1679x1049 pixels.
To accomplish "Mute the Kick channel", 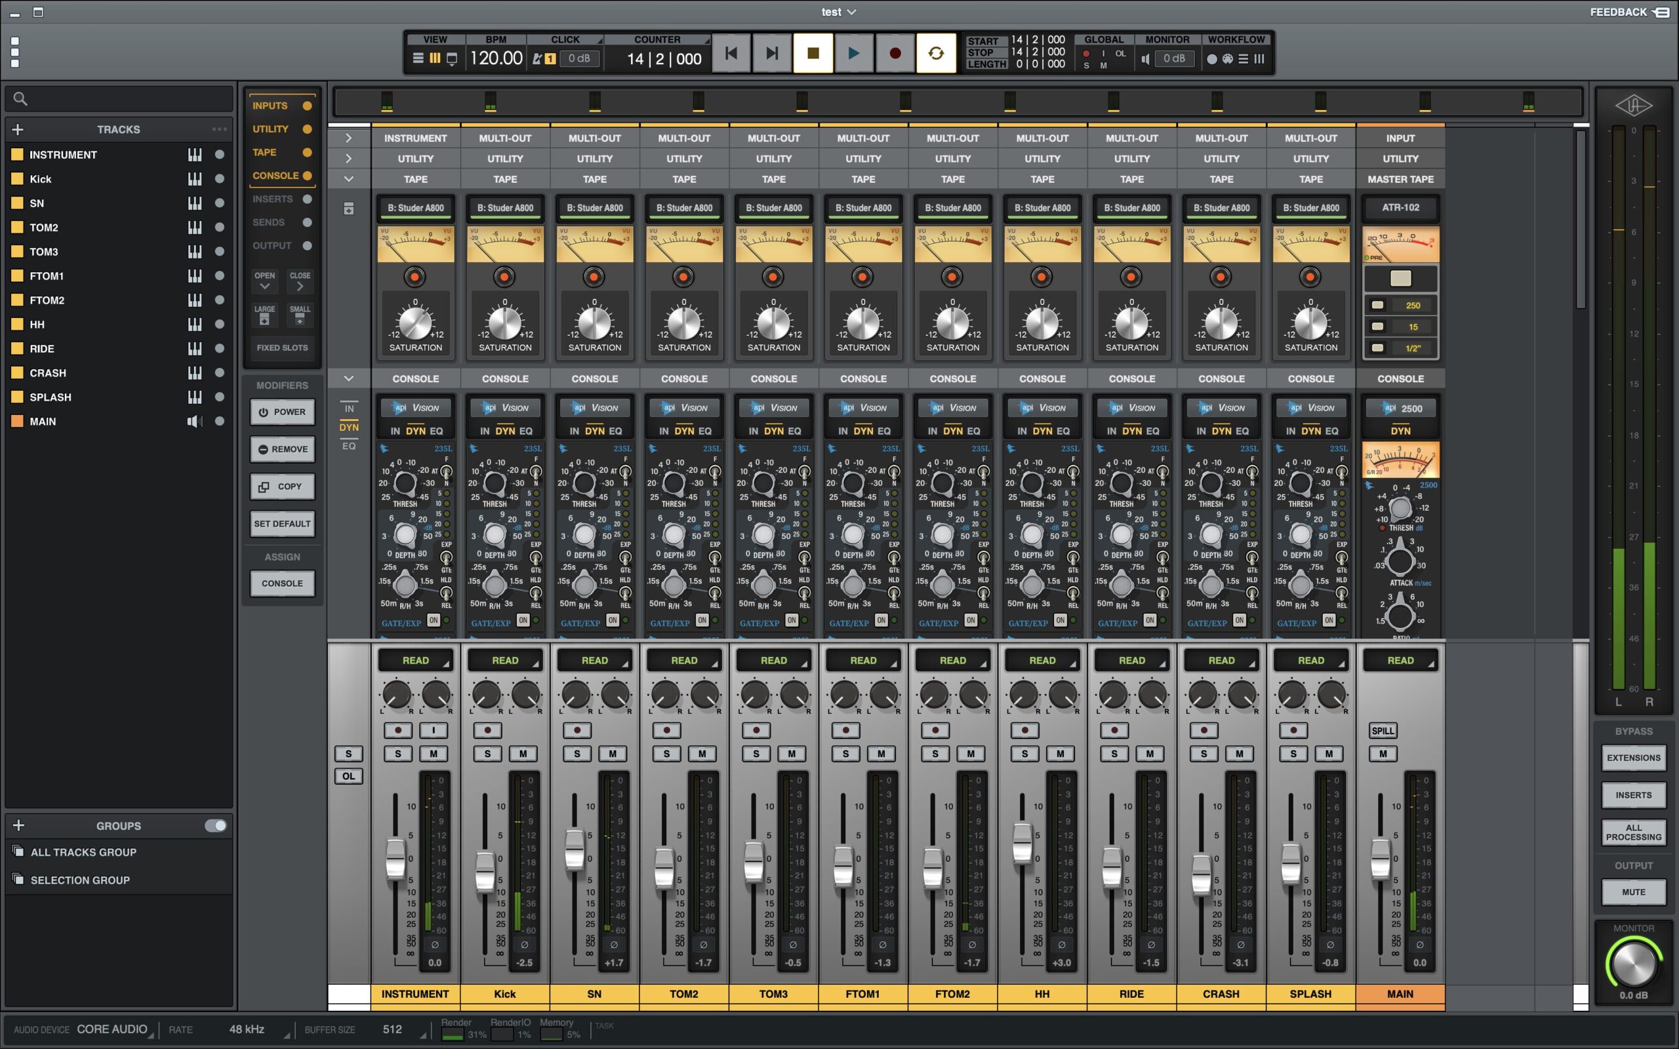I will click(523, 753).
